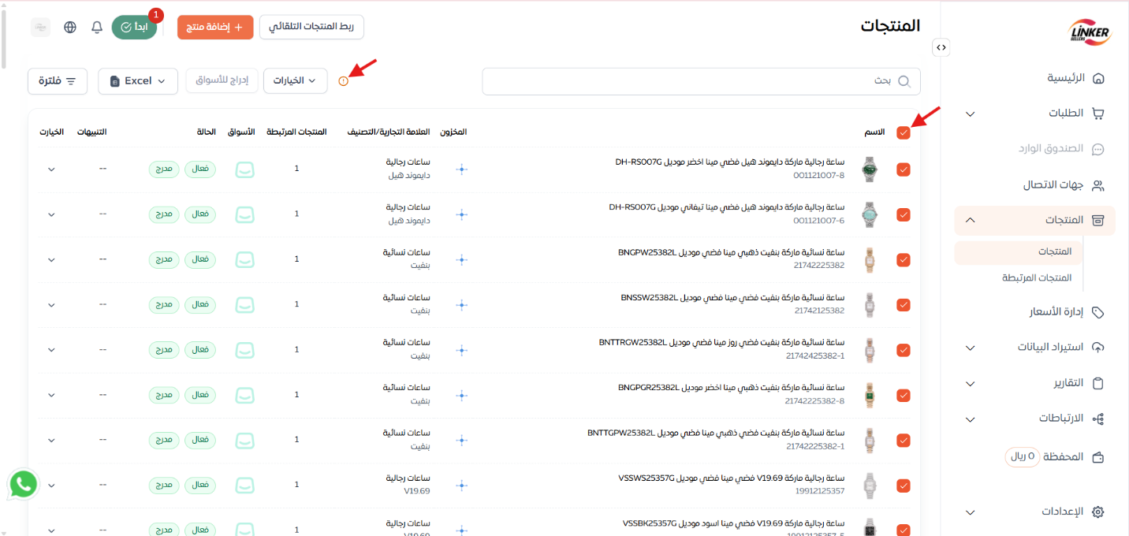
Task: Click the clipboard icon beside التقارير
Action: [1098, 383]
